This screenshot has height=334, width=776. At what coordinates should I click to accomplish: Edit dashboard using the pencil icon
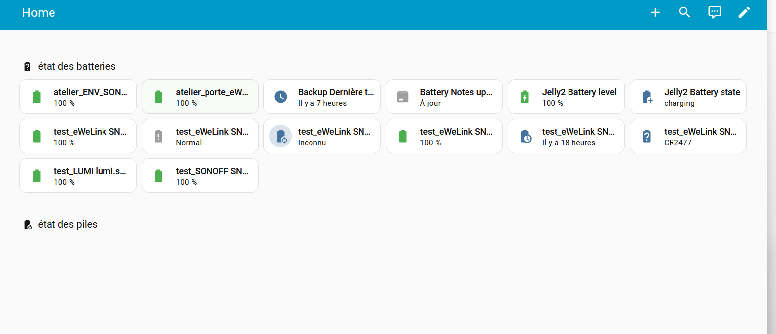coord(744,13)
